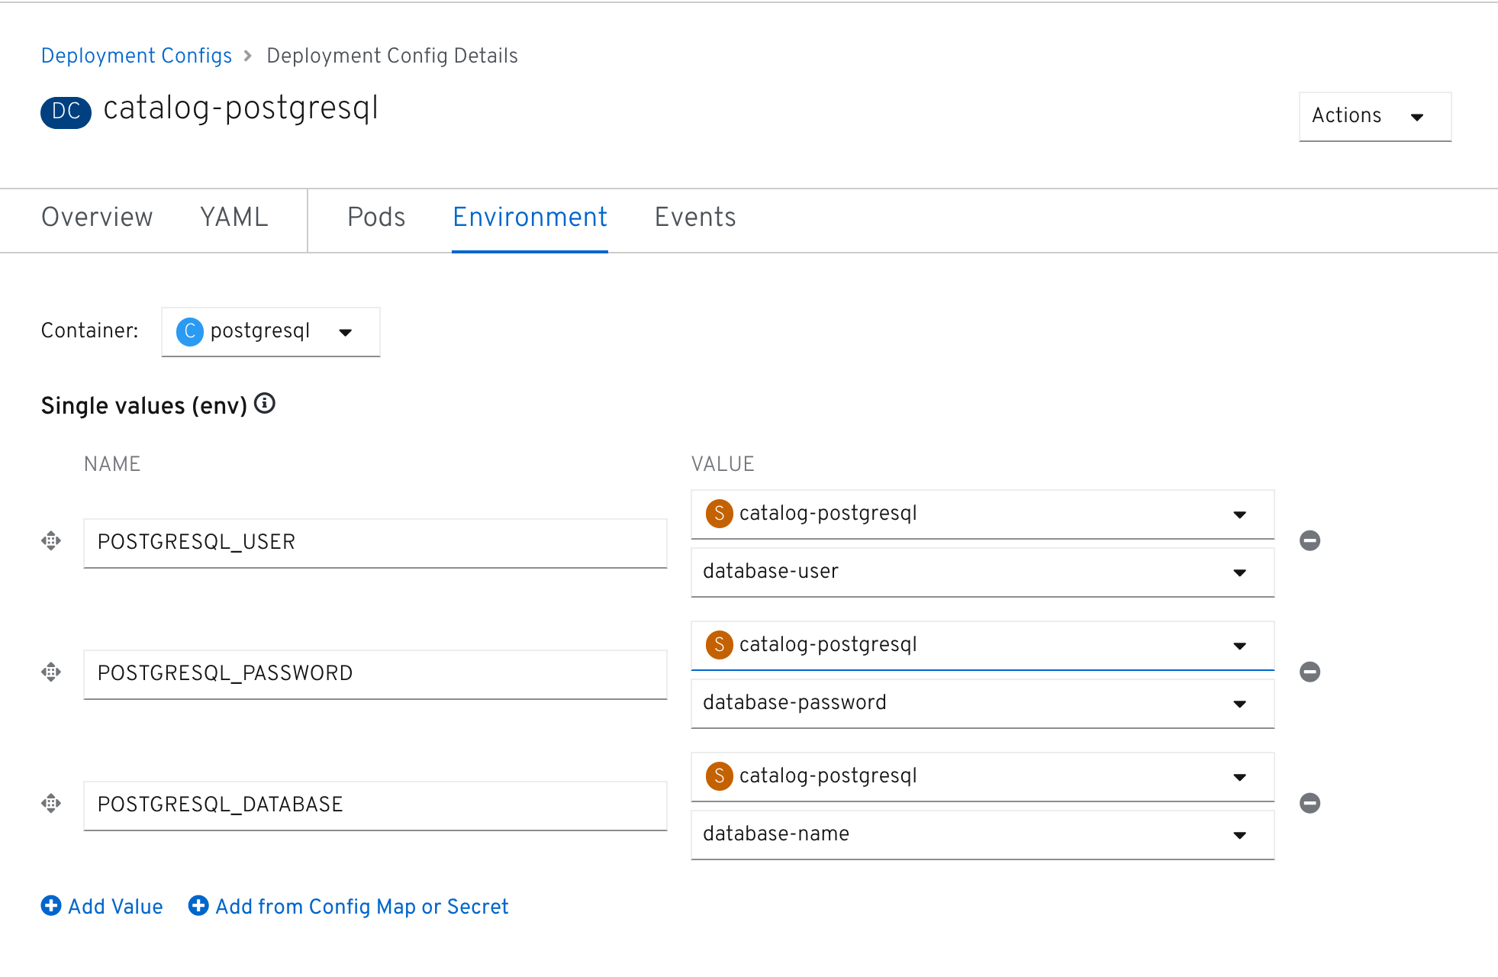Open the database-user key dropdown
Image resolution: width=1498 pixels, height=977 pixels.
(982, 572)
